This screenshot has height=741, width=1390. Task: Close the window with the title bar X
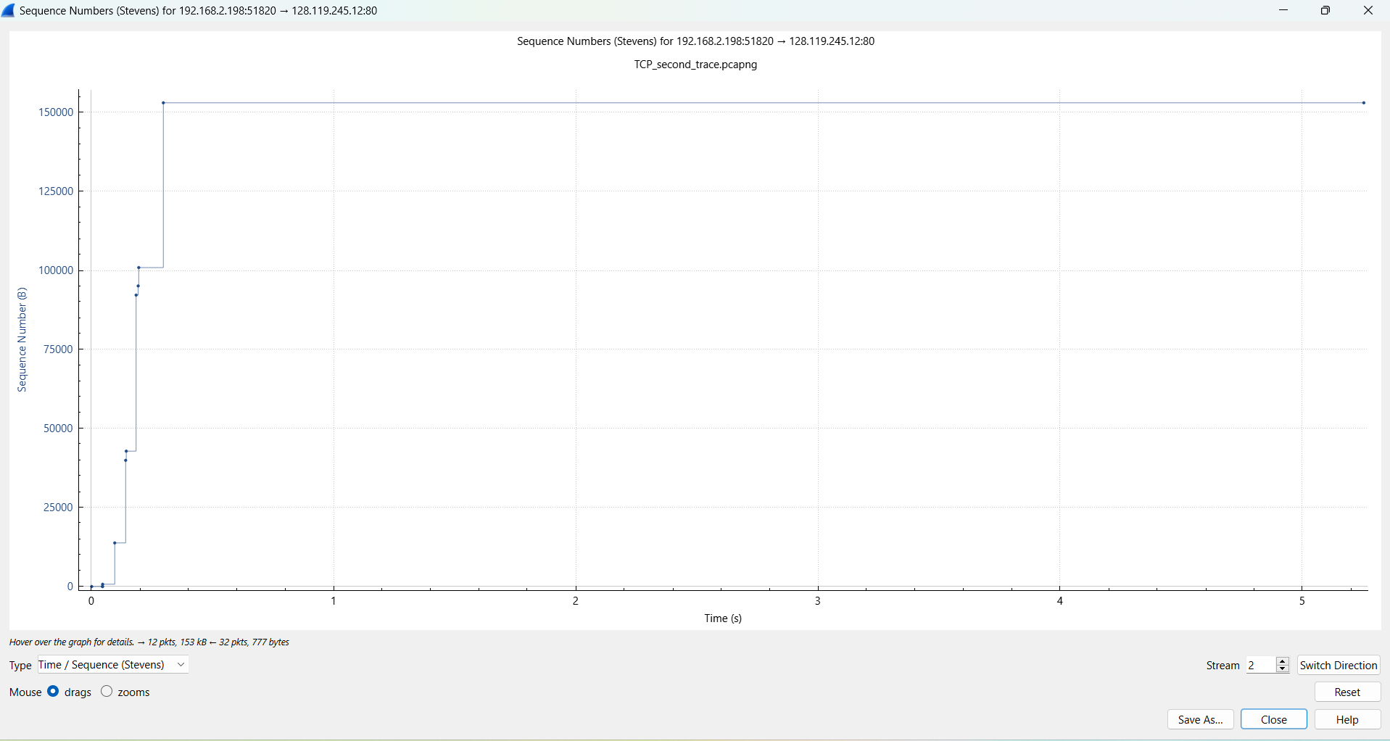coord(1368,11)
